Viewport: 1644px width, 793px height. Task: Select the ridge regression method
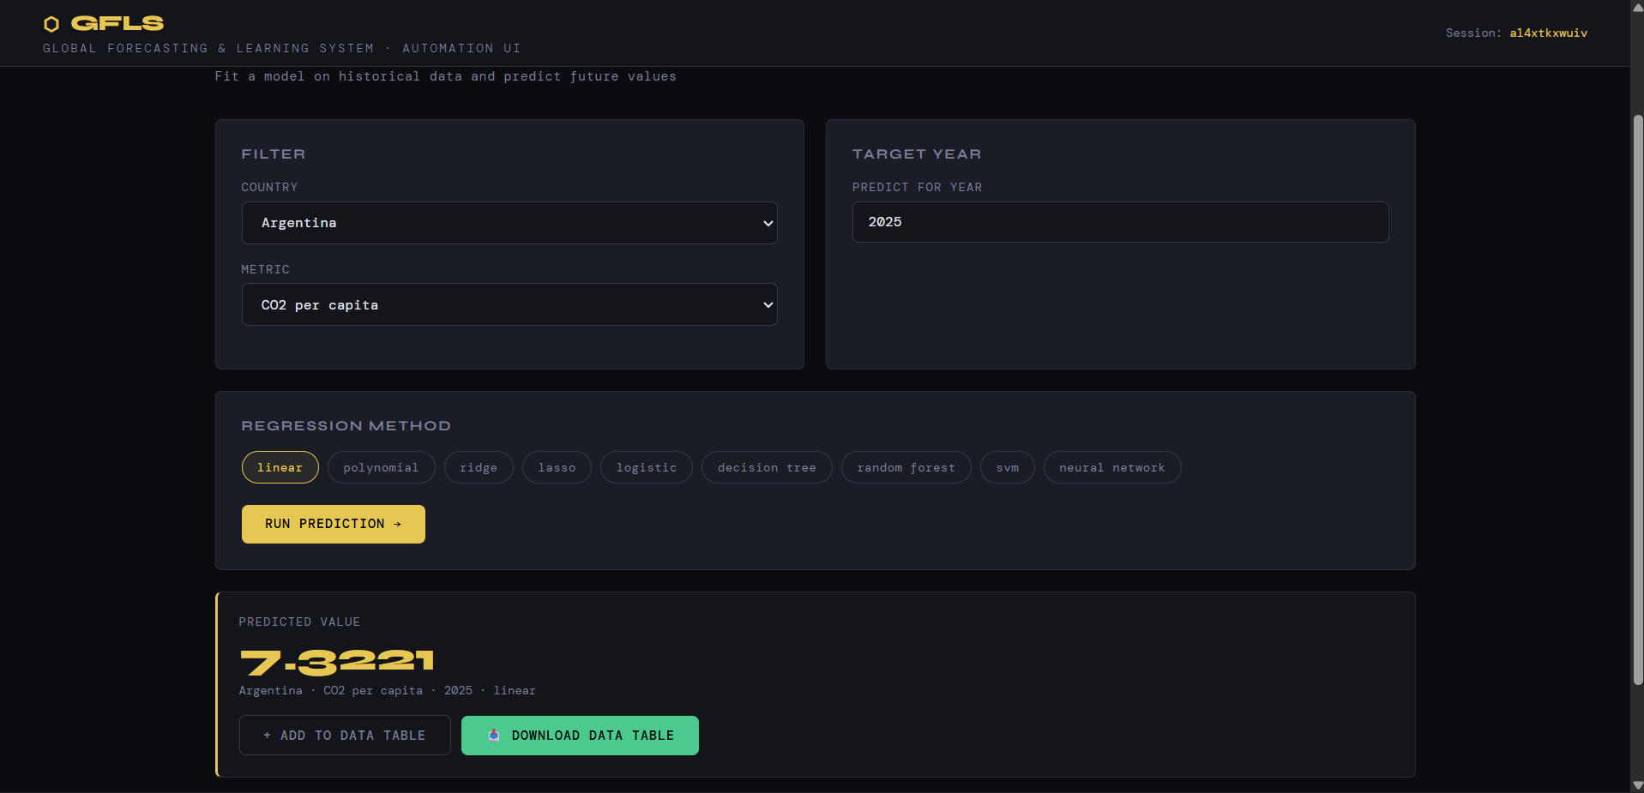[x=479, y=467]
